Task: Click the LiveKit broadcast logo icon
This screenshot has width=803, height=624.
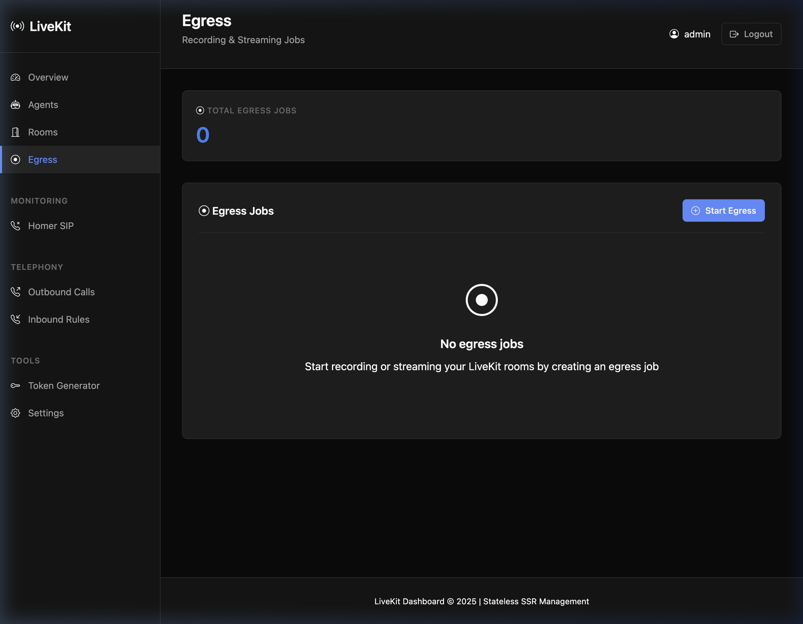Action: pos(17,26)
